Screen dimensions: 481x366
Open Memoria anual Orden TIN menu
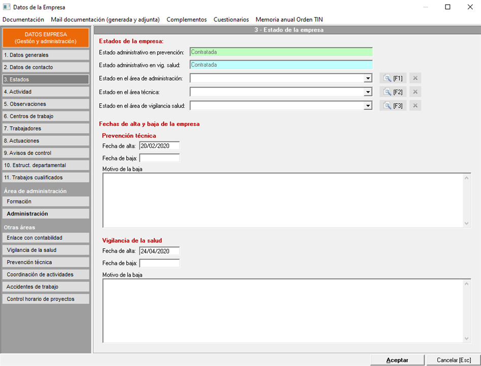point(289,19)
